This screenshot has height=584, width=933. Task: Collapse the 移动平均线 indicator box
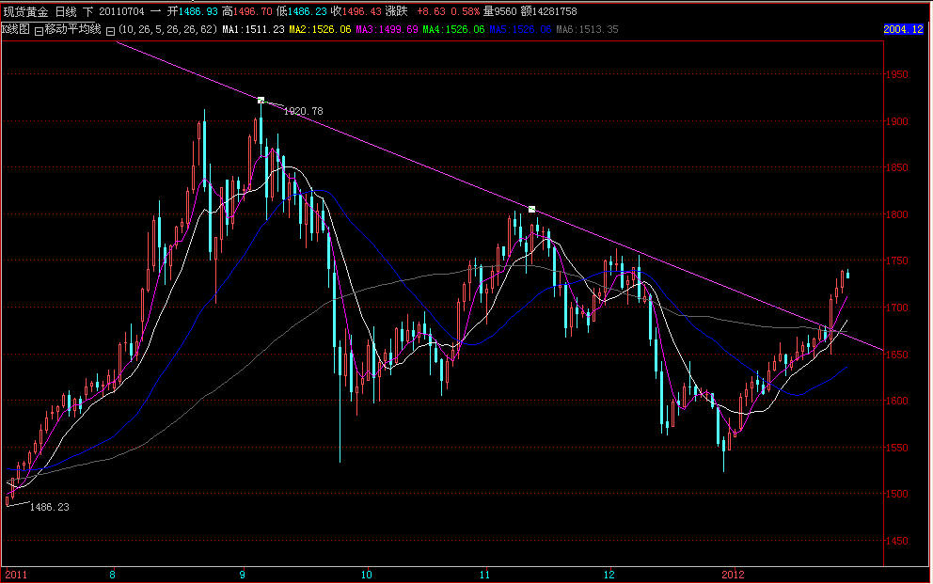[39, 30]
